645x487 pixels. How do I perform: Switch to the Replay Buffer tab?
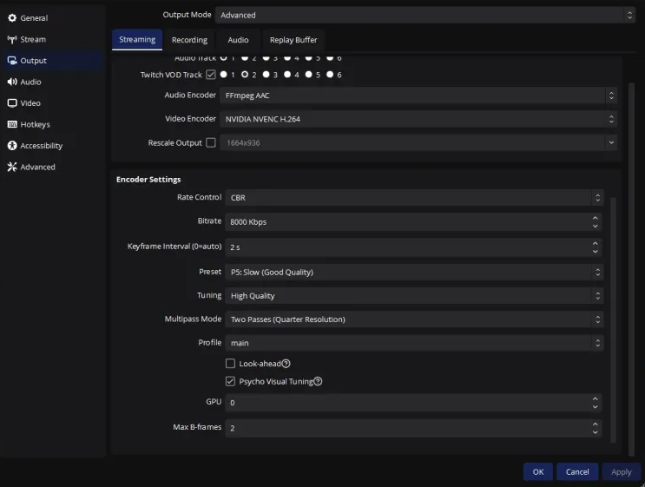tap(293, 40)
